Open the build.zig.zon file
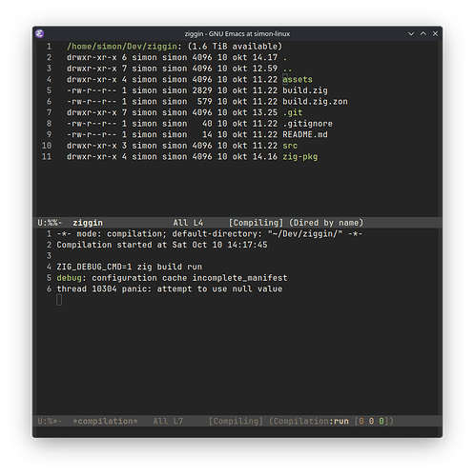The height and width of the screenshot is (476, 474). [315, 102]
